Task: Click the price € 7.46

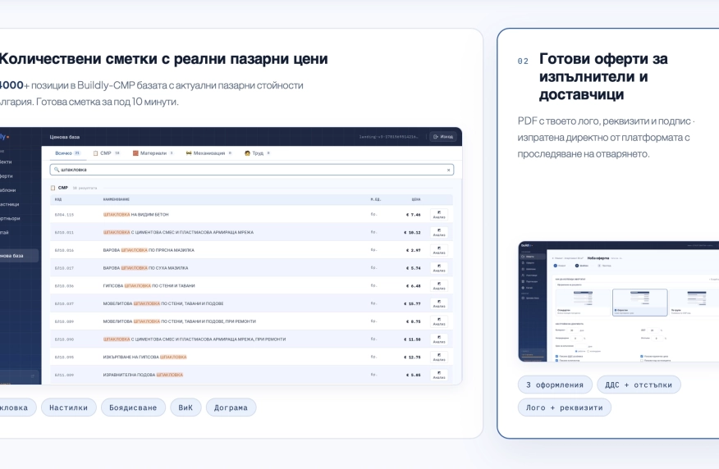Action: (x=413, y=214)
